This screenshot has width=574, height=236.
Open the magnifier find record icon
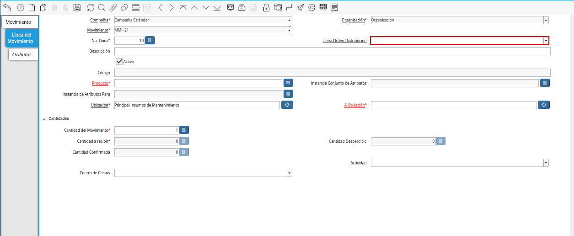tap(102, 7)
